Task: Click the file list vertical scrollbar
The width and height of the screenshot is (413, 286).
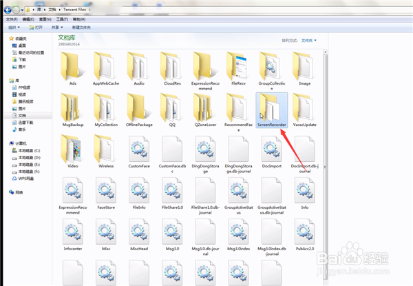Action: tap(326, 166)
